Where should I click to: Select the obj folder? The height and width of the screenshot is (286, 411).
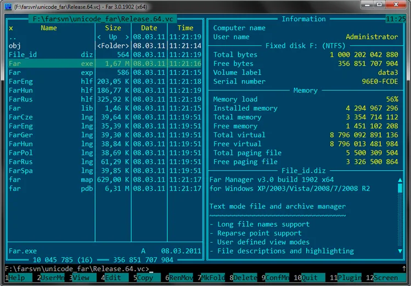click(105, 46)
